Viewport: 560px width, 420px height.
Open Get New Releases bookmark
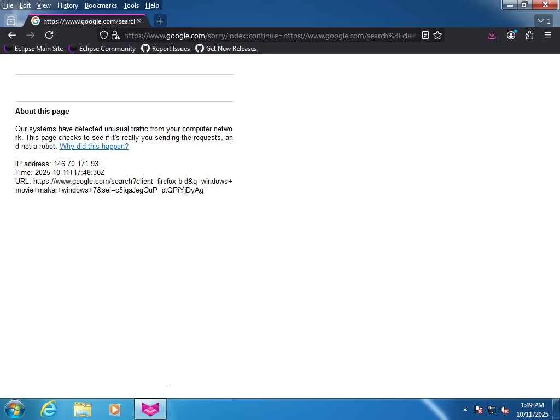point(226,49)
